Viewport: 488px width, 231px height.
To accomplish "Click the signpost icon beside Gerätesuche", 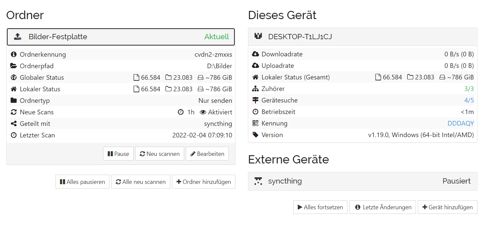I will pyautogui.click(x=255, y=100).
